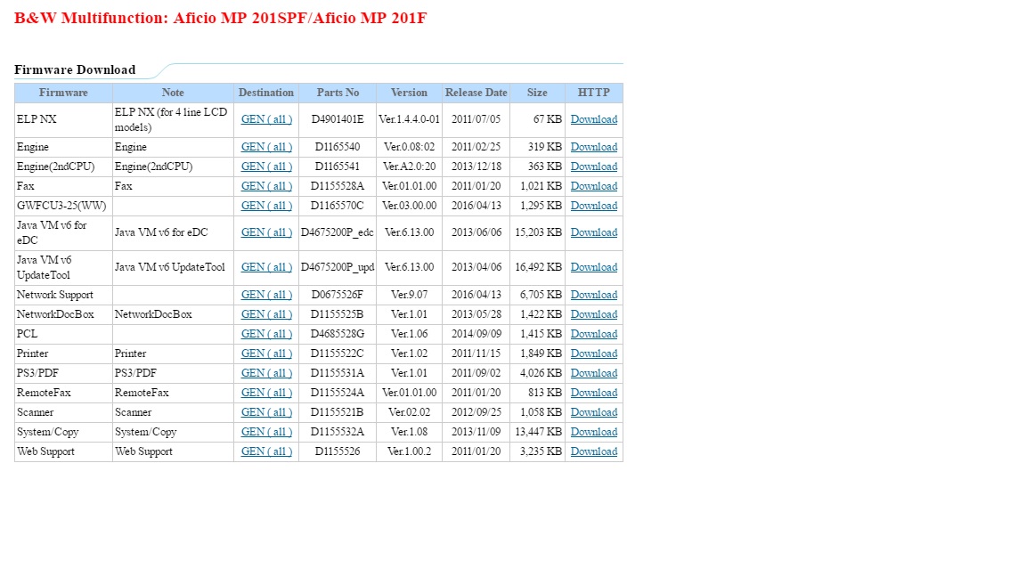1026x577 pixels.
Task: Download Java VM v6 for eDC
Action: coord(593,232)
